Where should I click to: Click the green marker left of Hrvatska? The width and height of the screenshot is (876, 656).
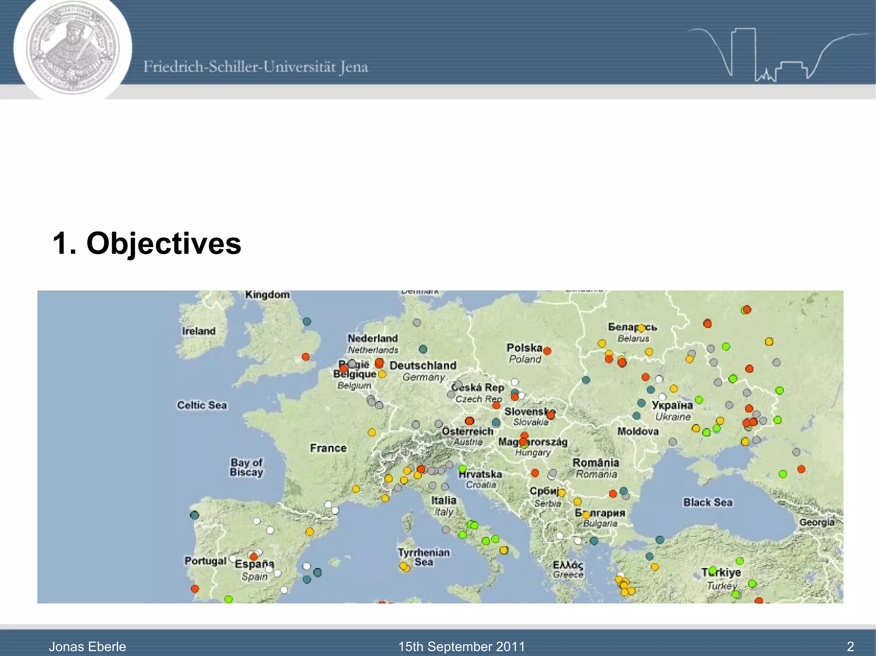point(462,469)
